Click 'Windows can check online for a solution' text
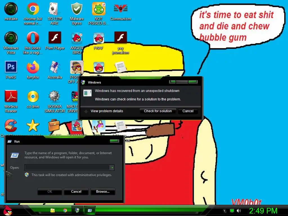This screenshot has width=288, height=216. pos(138,99)
